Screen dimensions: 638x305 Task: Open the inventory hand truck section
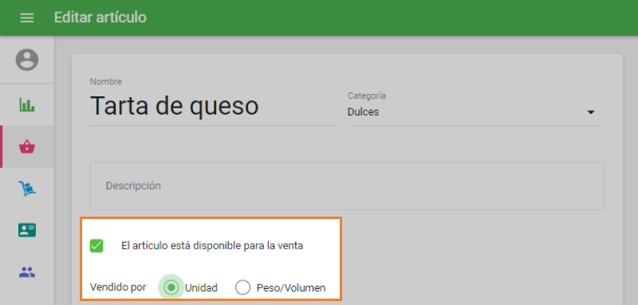[x=27, y=188]
